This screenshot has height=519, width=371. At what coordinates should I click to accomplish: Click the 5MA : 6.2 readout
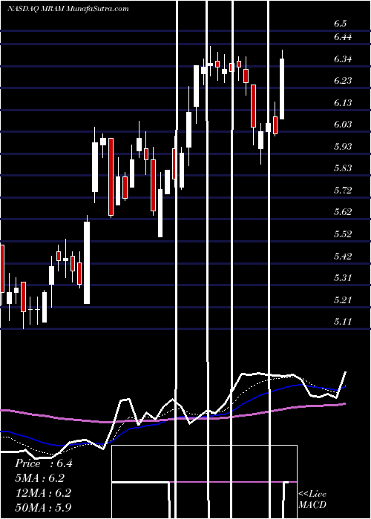tap(40, 478)
